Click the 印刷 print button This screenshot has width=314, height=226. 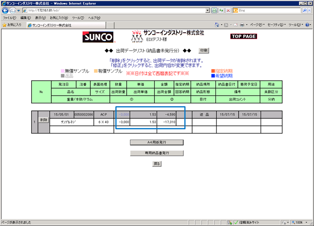(x=204, y=51)
